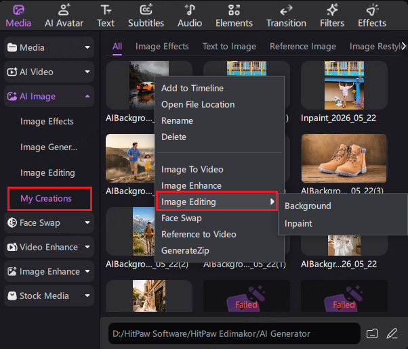Click the save path field D:/HitPaw Software

[x=234, y=333]
